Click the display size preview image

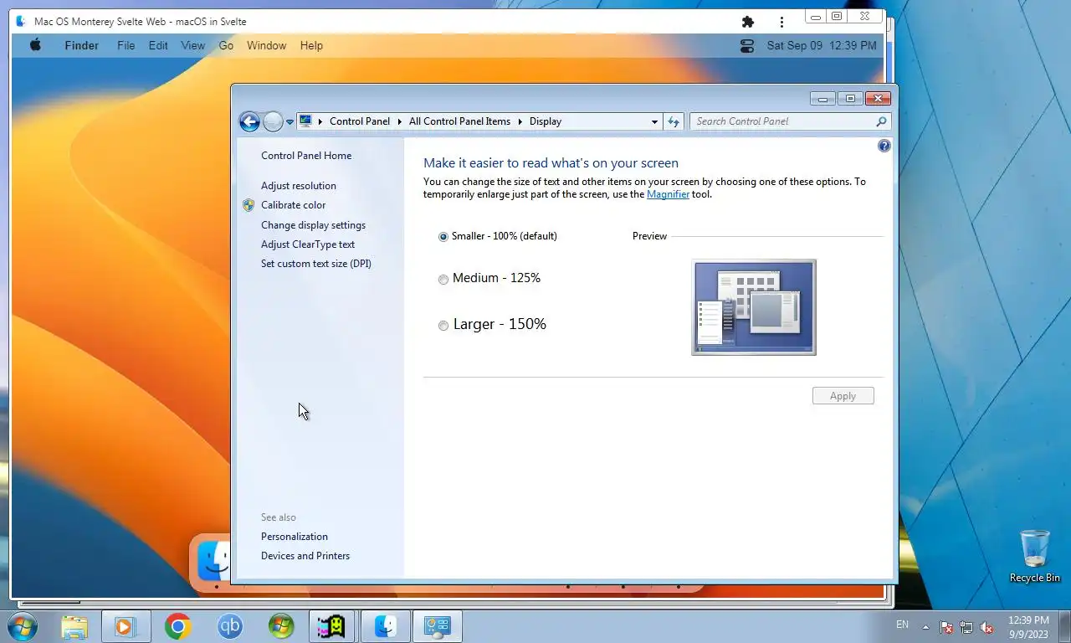[754, 307]
